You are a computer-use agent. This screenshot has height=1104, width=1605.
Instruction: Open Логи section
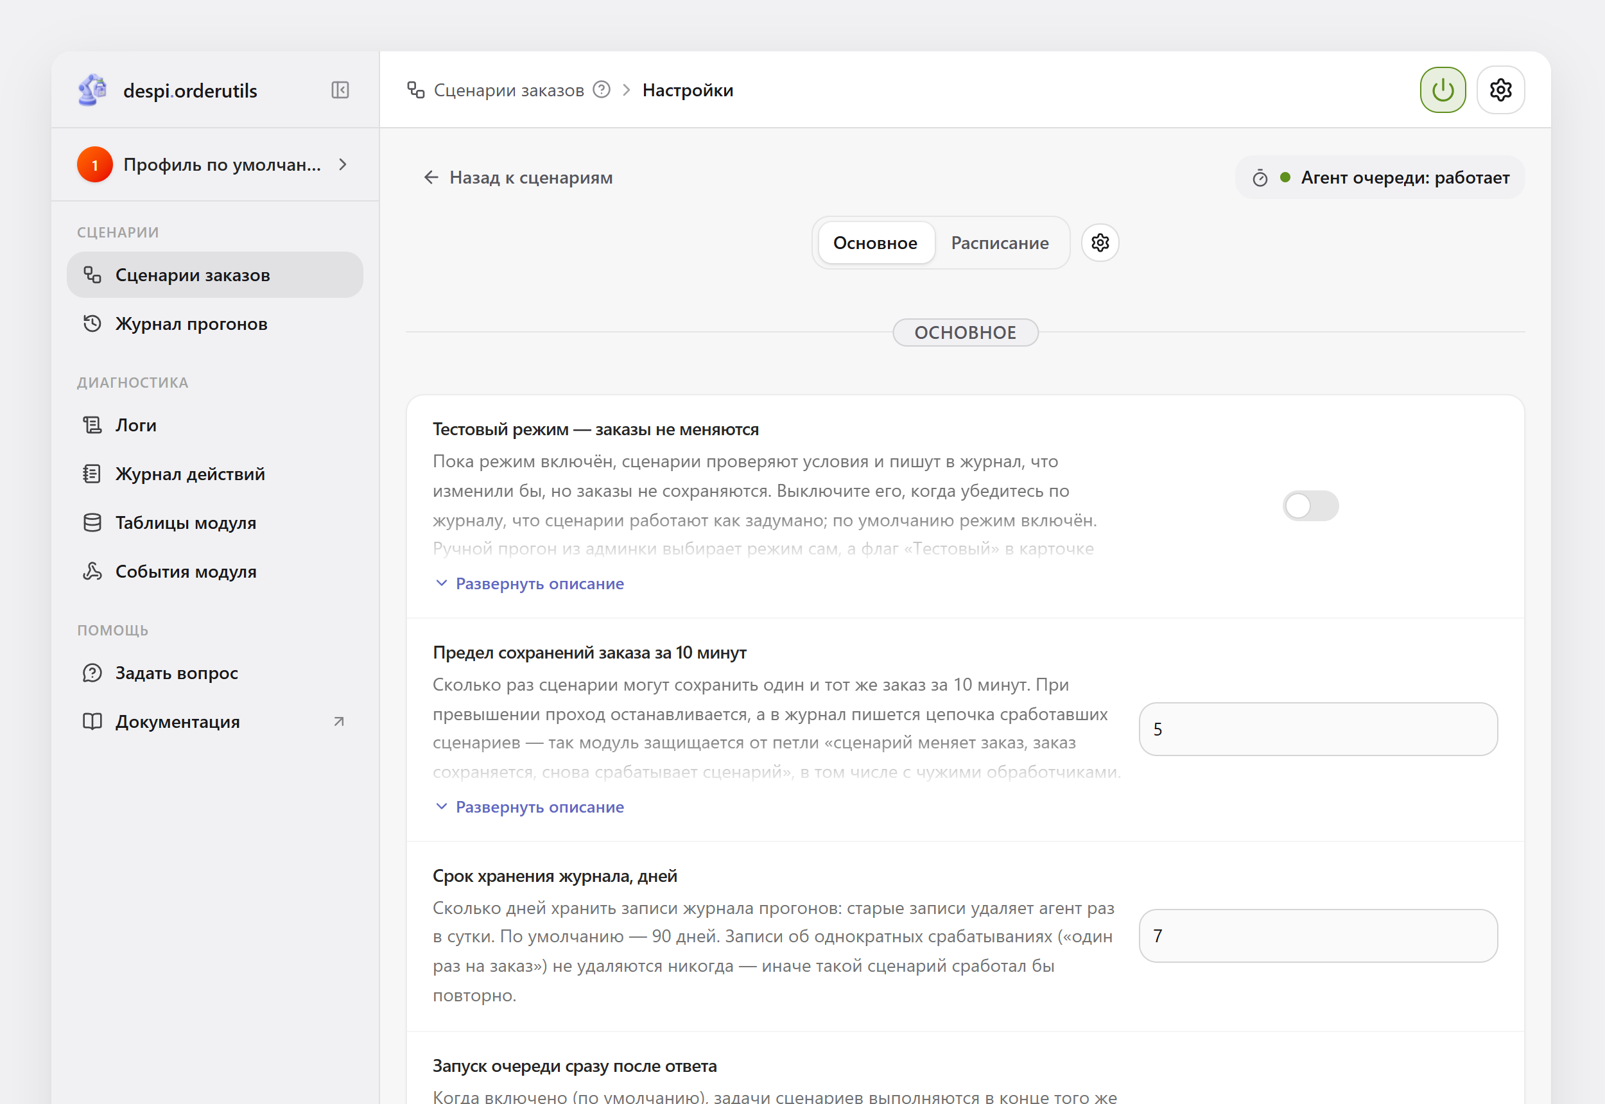pyautogui.click(x=214, y=425)
